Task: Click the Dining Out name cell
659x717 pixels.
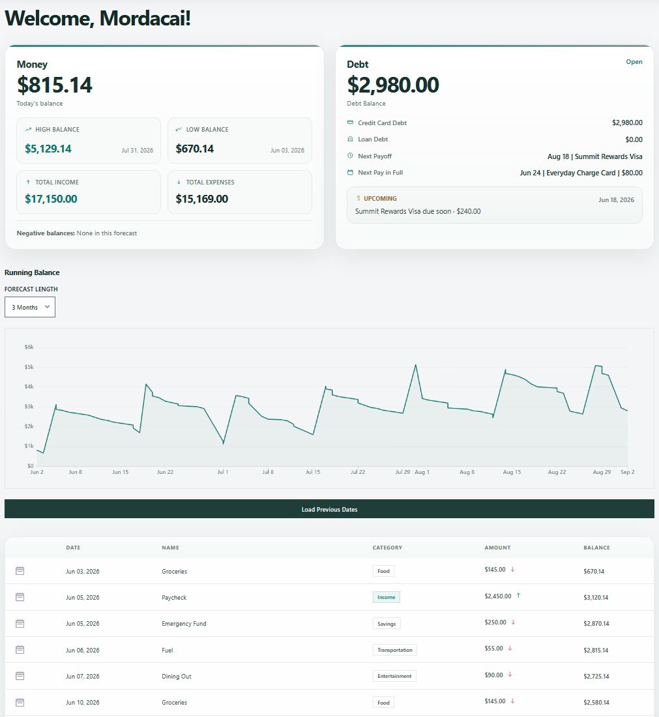Action: (177, 677)
